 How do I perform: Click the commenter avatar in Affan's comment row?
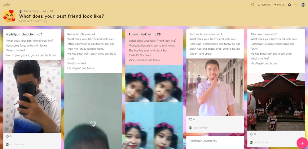point(251,142)
